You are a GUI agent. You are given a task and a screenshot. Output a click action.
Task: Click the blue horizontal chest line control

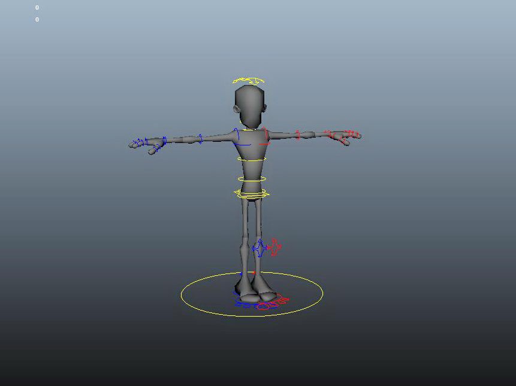click(243, 145)
